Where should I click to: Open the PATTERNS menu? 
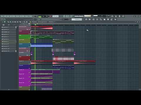tap(13, 16)
